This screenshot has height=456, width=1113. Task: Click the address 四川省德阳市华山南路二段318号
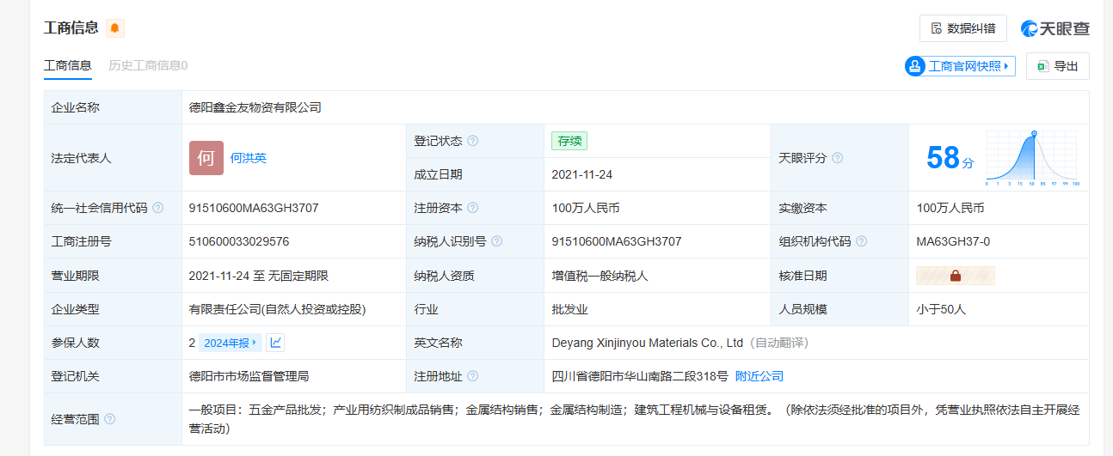pos(640,376)
